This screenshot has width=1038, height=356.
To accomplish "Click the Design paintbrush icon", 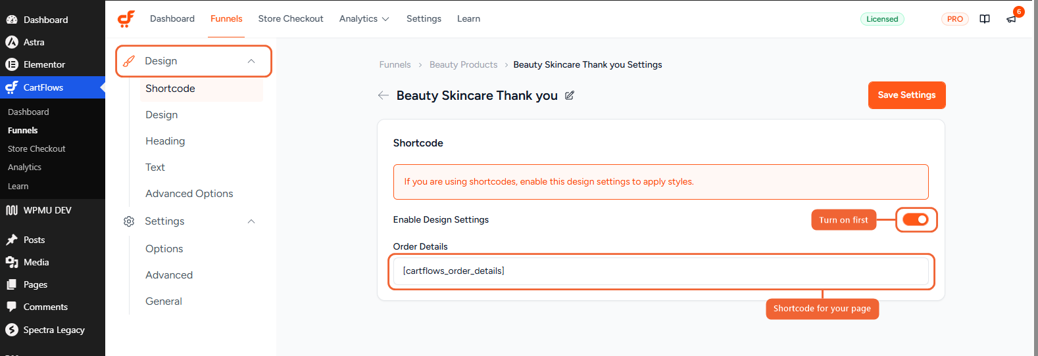I will click(x=129, y=61).
